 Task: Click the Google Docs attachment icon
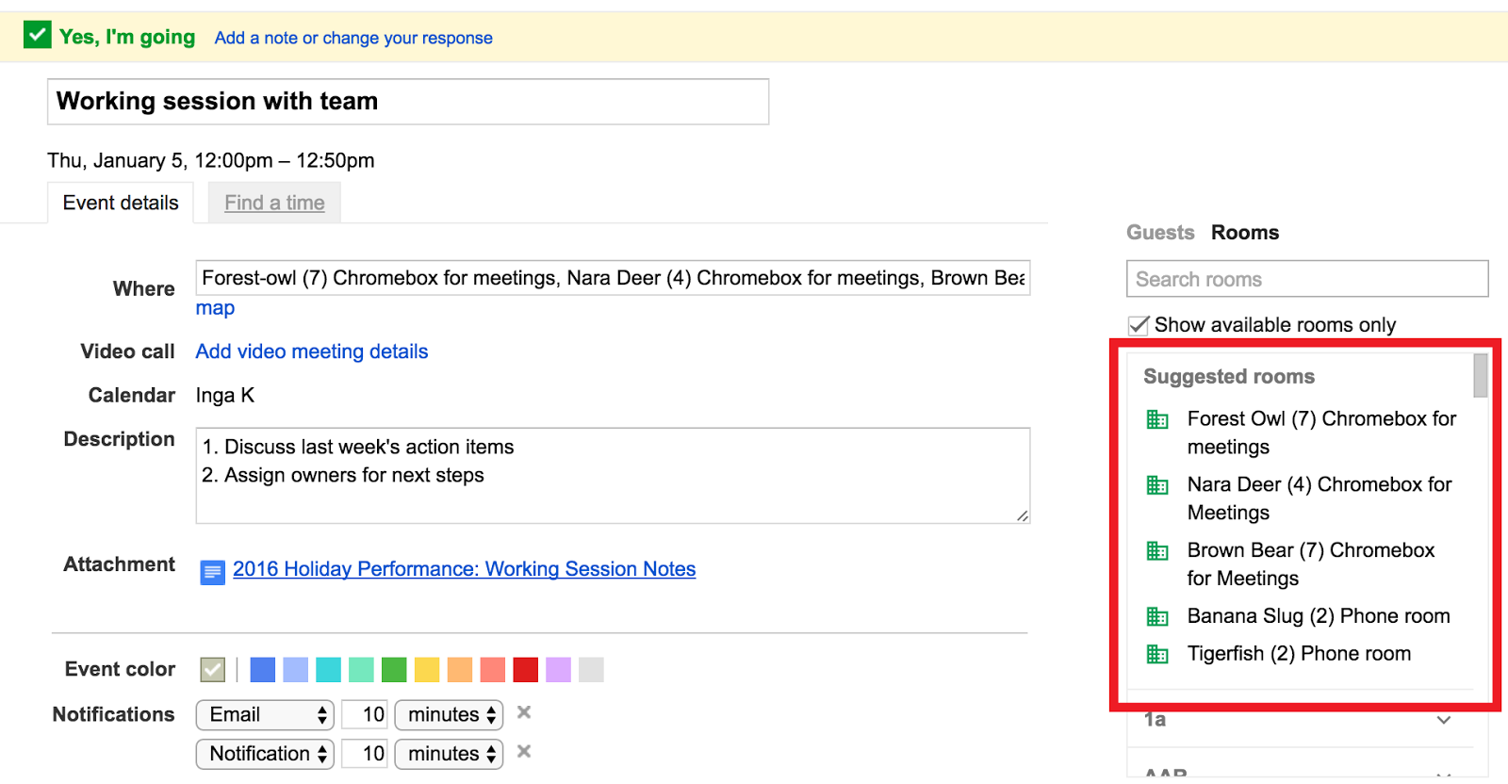(x=213, y=572)
